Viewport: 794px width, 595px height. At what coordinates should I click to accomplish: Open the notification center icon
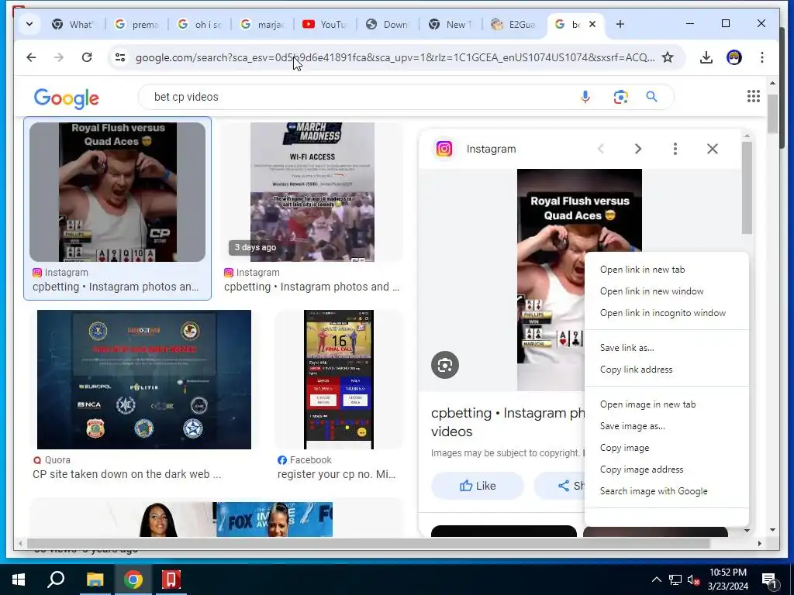pos(769,580)
